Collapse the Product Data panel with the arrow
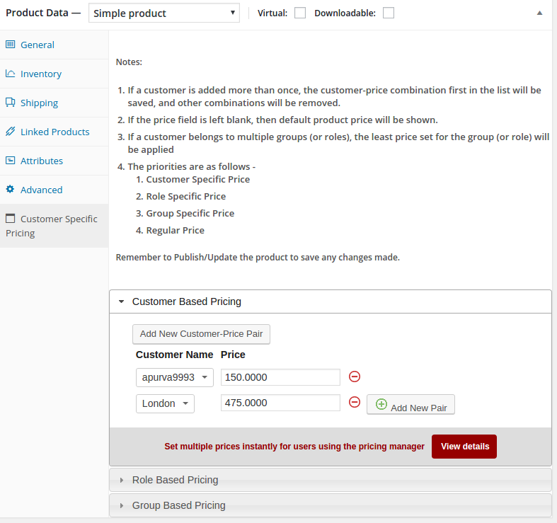The height and width of the screenshot is (523, 557). point(539,13)
